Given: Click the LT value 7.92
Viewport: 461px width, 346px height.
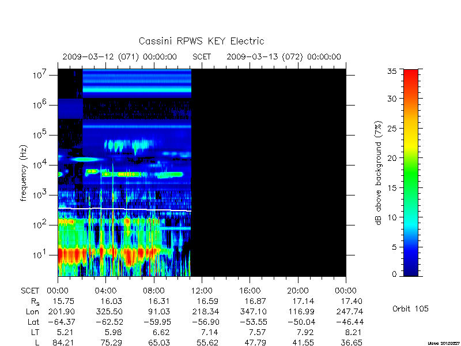Looking at the screenshot, I should 305,333.
